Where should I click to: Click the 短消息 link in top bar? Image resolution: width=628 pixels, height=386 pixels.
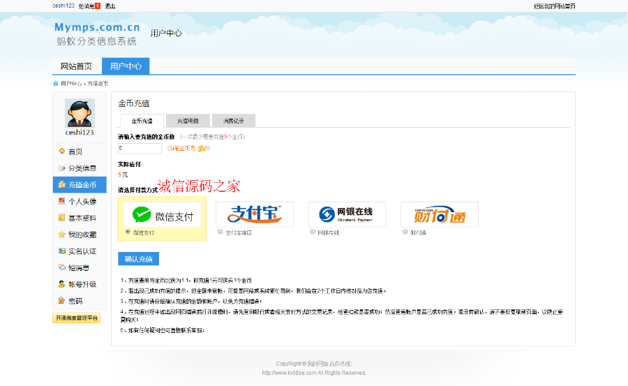click(x=87, y=6)
